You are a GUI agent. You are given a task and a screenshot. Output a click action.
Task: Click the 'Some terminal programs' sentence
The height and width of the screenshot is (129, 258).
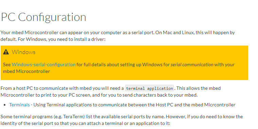point(82,117)
